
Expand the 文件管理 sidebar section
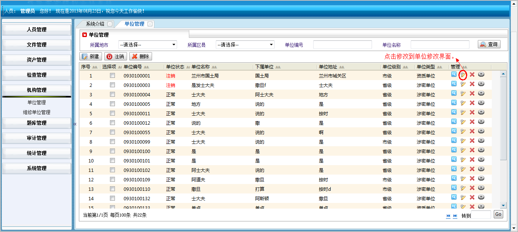click(37, 45)
